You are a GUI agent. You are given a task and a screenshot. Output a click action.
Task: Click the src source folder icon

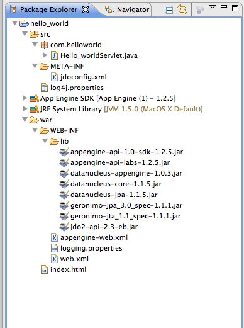[34, 34]
